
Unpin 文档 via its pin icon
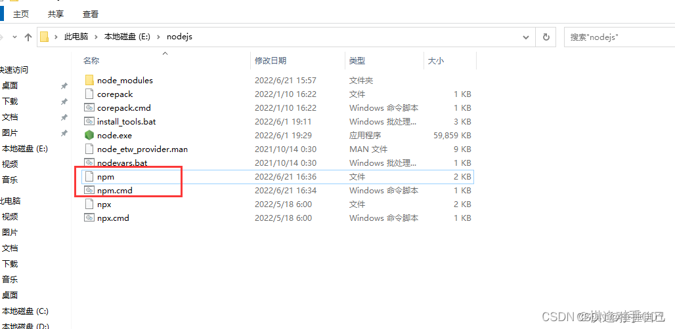tap(64, 117)
